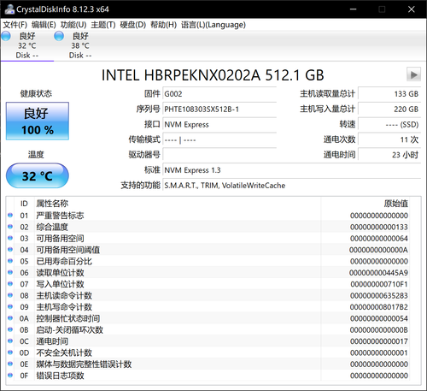The height and width of the screenshot is (391, 427).
Task: Click power on count value 11 次
Action: pos(389,139)
